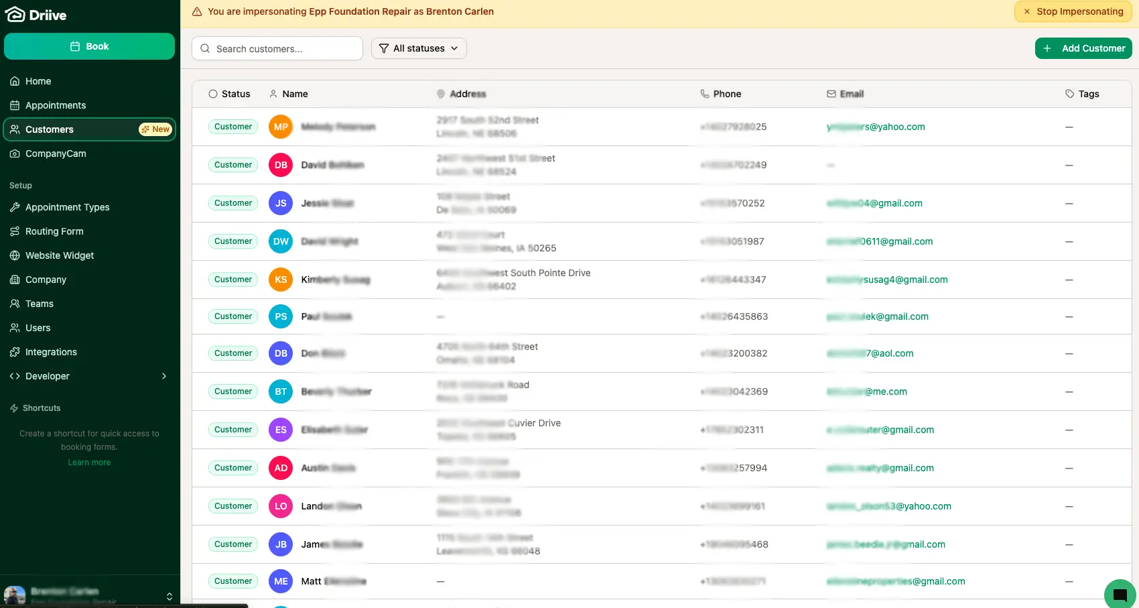Click the ES avatar icon
This screenshot has height=608, width=1139.
281,430
